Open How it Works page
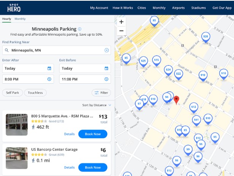234x176 pixels. [x=123, y=8]
